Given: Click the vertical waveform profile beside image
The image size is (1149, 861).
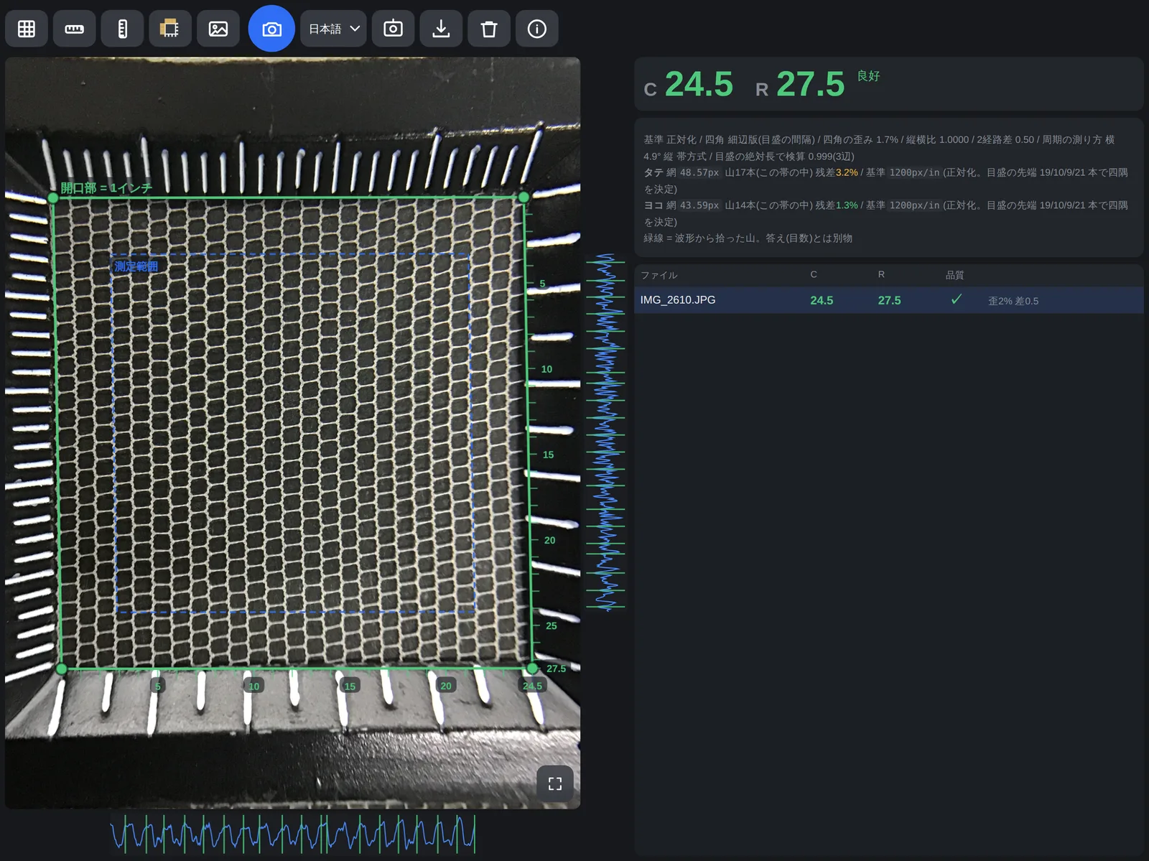Looking at the screenshot, I should tap(606, 432).
